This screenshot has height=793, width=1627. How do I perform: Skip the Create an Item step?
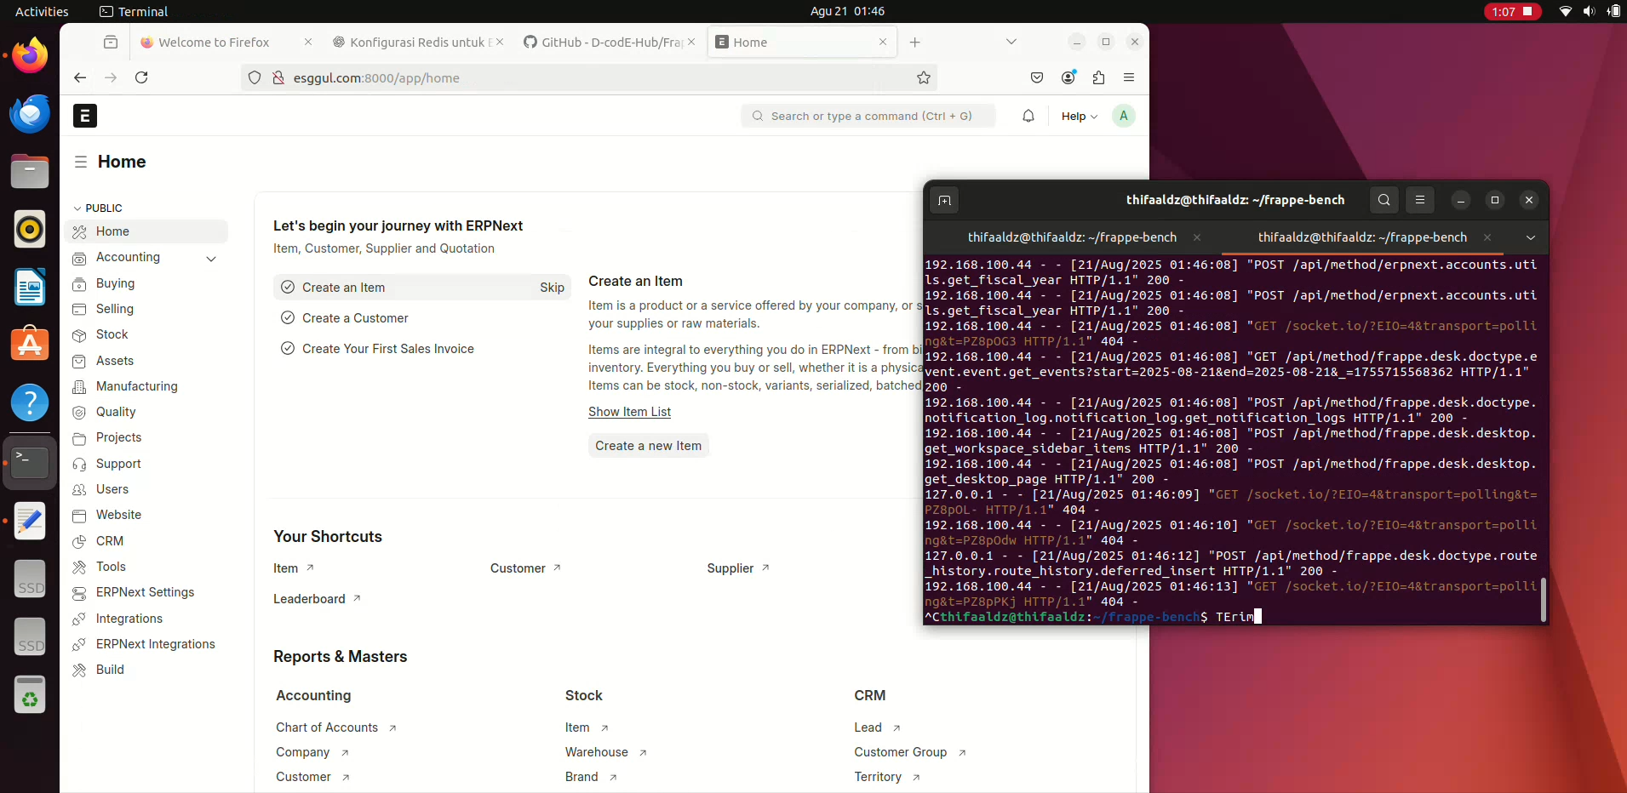[x=552, y=288]
